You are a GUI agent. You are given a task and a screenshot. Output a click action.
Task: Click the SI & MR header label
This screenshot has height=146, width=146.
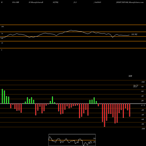click(15, 2)
